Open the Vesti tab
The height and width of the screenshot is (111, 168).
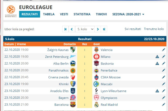(64, 14)
